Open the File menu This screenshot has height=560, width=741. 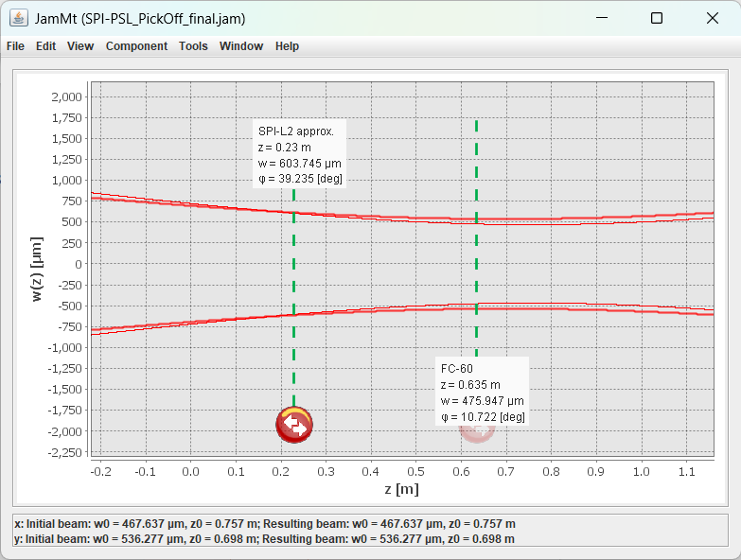pyautogui.click(x=15, y=46)
